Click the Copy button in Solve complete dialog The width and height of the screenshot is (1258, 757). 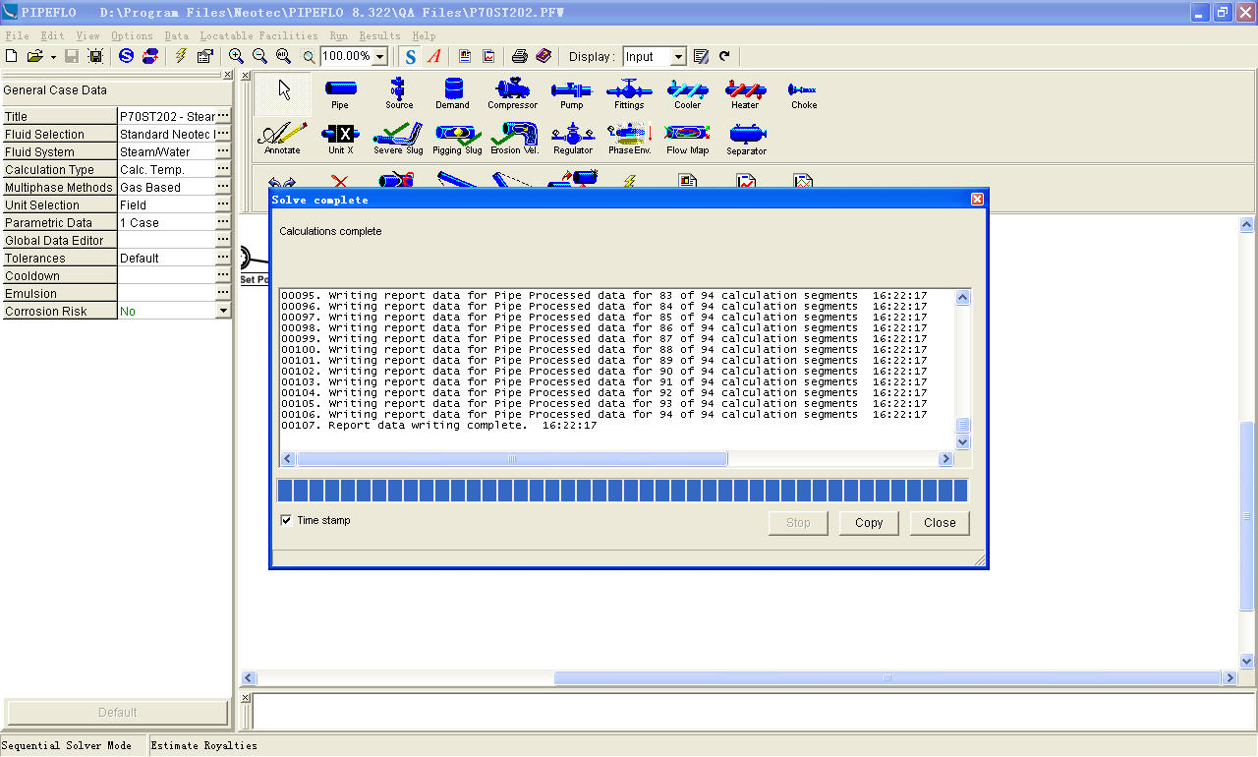869,523
